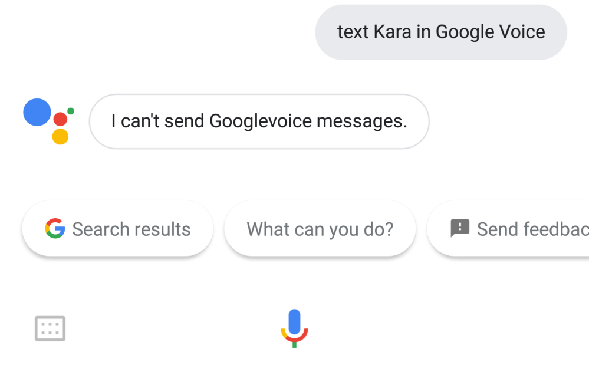This screenshot has height=365, width=589.
Task: Tap the "I can't send Googlevoice messages" reply
Action: point(259,121)
